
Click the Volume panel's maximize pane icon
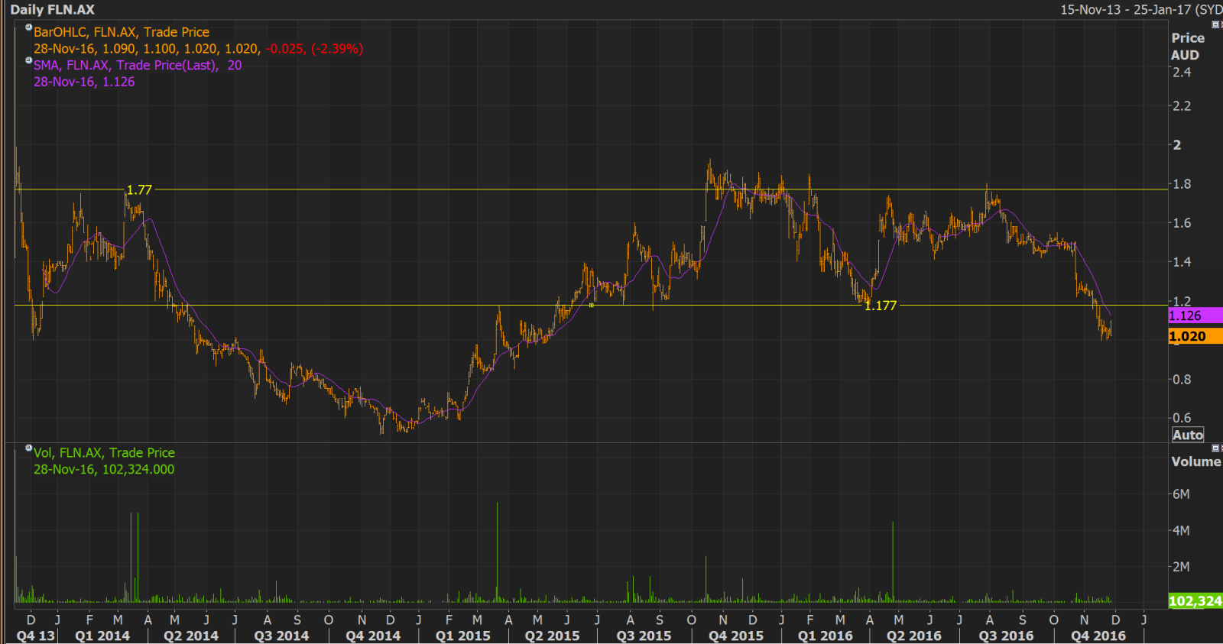[x=1215, y=448]
